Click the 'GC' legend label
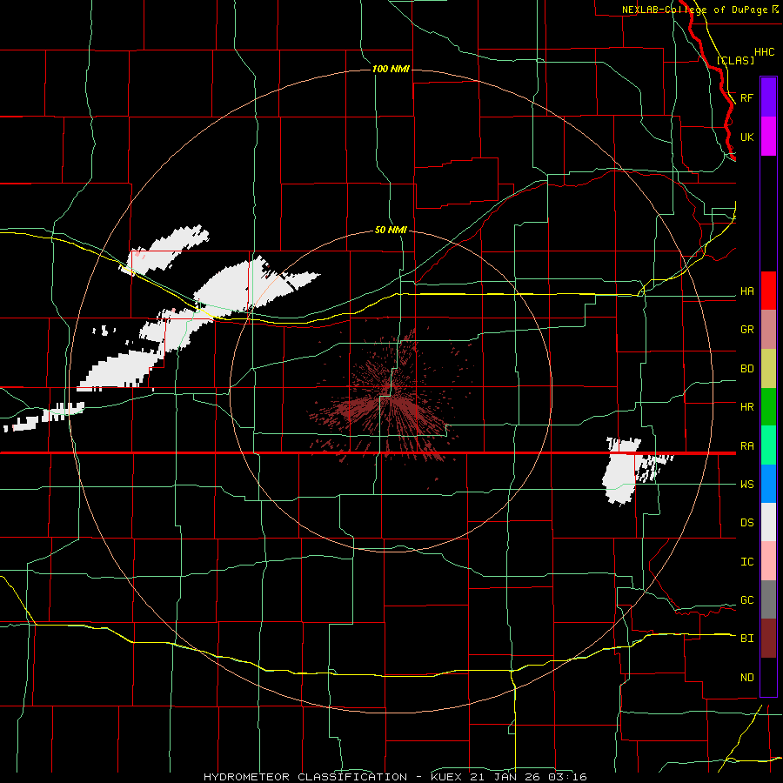The image size is (783, 783). pos(747,600)
